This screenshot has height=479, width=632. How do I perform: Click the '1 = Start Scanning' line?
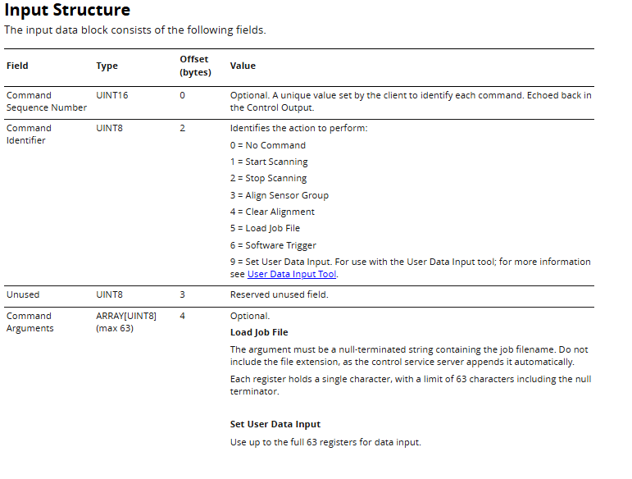[x=269, y=162]
